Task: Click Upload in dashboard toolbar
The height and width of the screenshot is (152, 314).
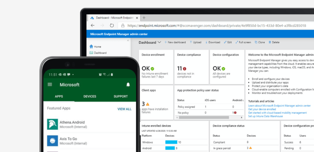Action: (x=196, y=42)
